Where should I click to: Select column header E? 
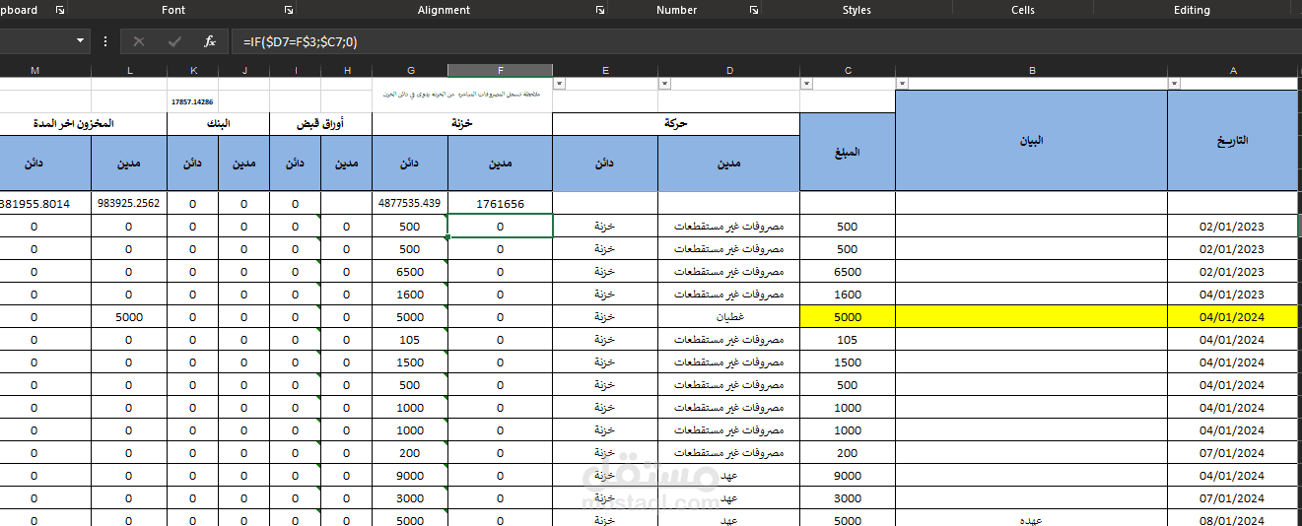click(x=605, y=71)
